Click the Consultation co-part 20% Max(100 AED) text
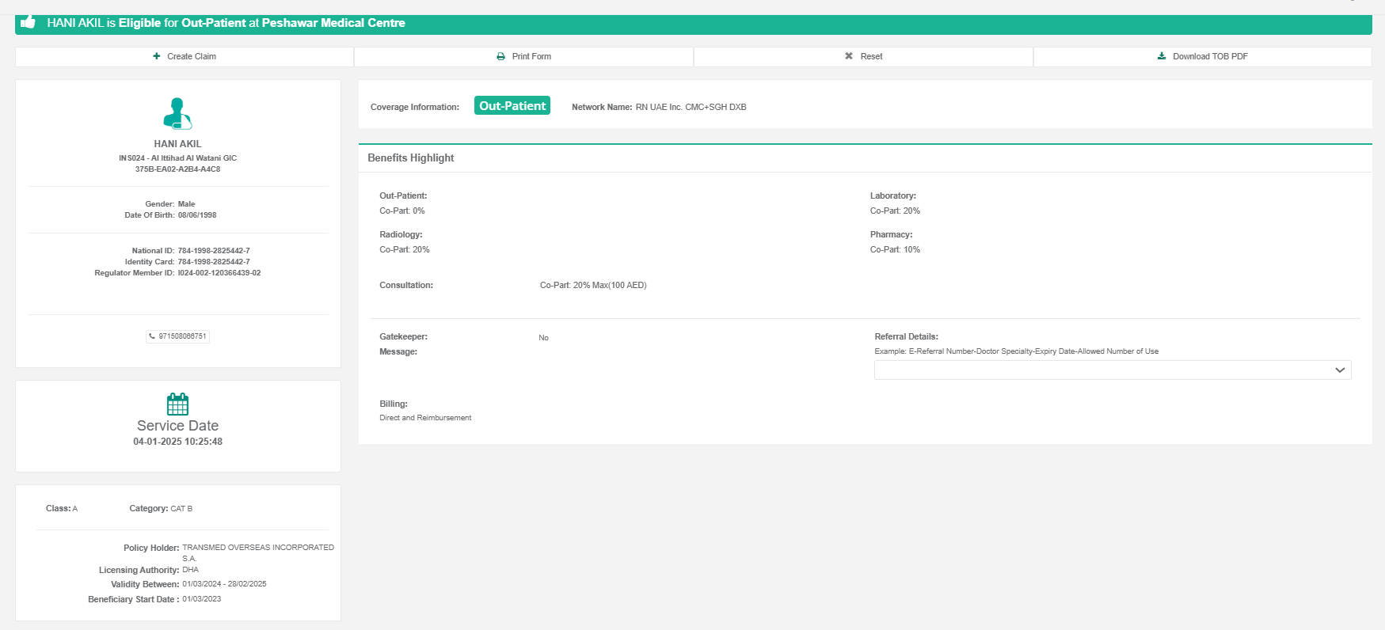Image resolution: width=1385 pixels, height=630 pixels. (593, 286)
